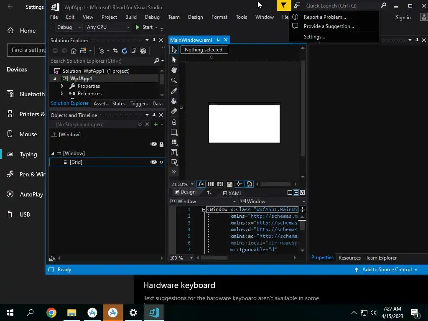Viewport: 428px width, 321px height.
Task: Select the Direct Selection tool
Action: [174, 60]
